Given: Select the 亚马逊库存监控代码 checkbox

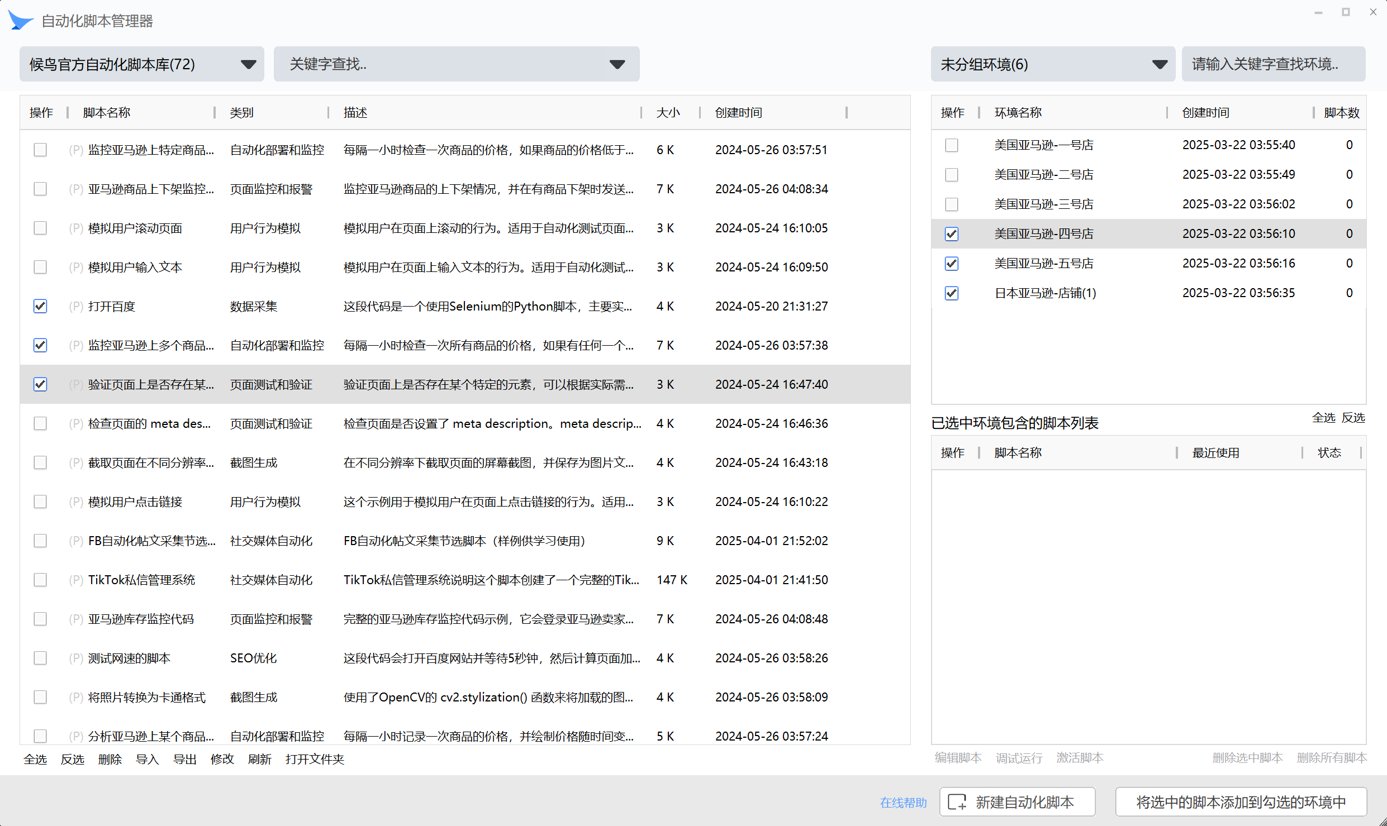Looking at the screenshot, I should [40, 619].
